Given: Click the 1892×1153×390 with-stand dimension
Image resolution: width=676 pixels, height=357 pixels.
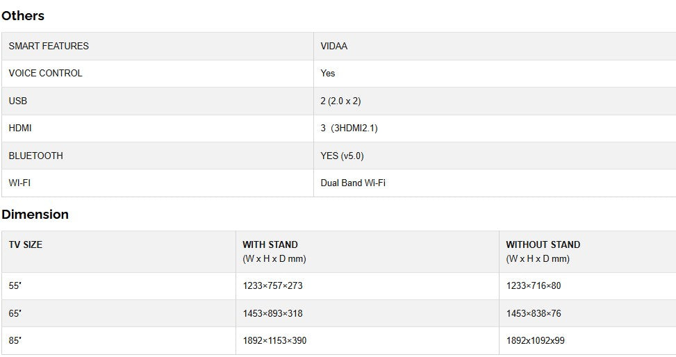Looking at the screenshot, I should (x=274, y=340).
